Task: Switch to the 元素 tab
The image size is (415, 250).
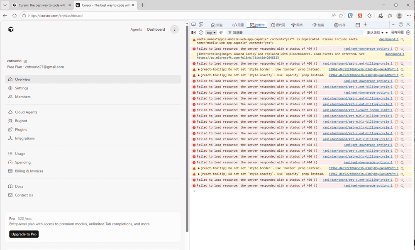Action: tap(238, 25)
